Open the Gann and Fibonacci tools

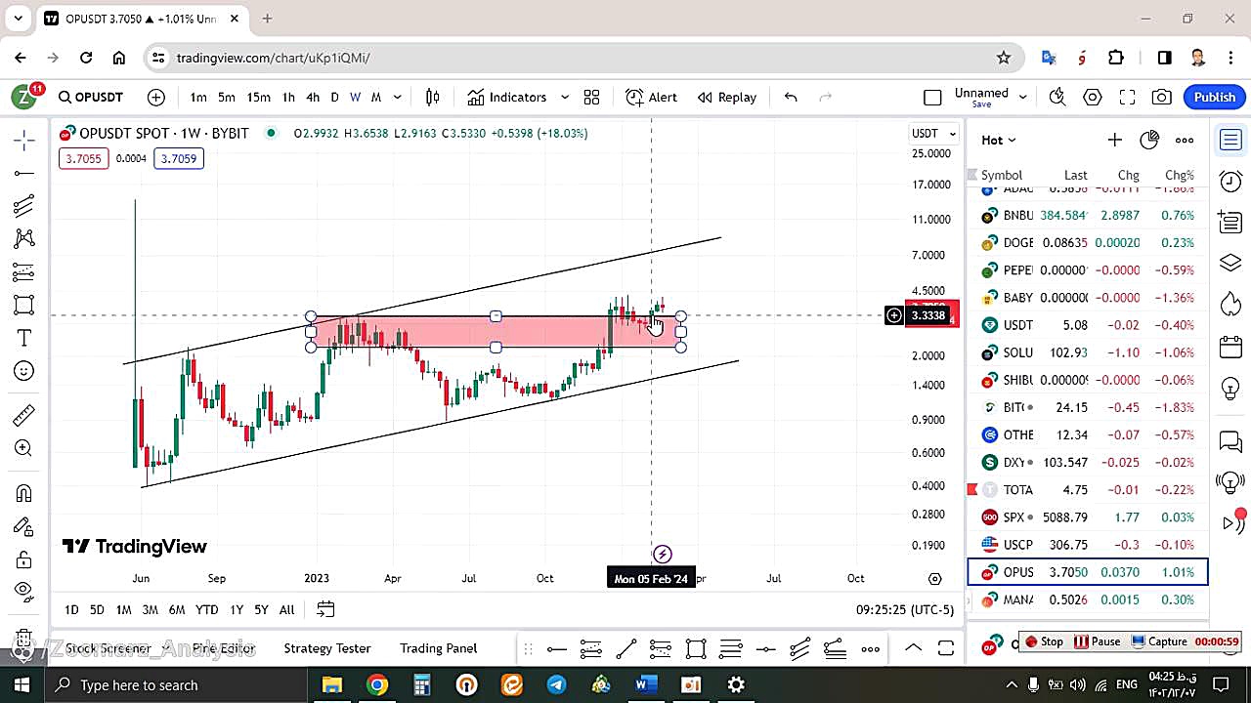coord(24,206)
